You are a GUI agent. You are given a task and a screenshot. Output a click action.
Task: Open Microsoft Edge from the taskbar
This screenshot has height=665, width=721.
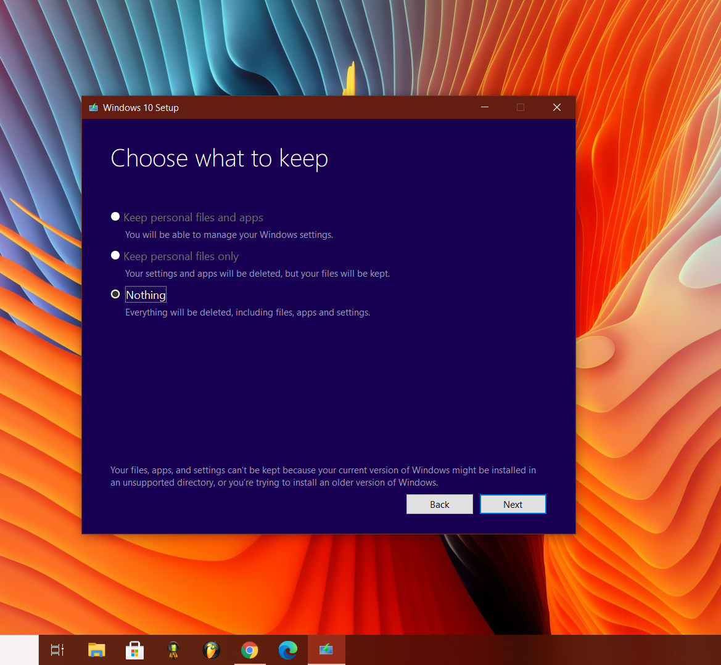coord(288,650)
